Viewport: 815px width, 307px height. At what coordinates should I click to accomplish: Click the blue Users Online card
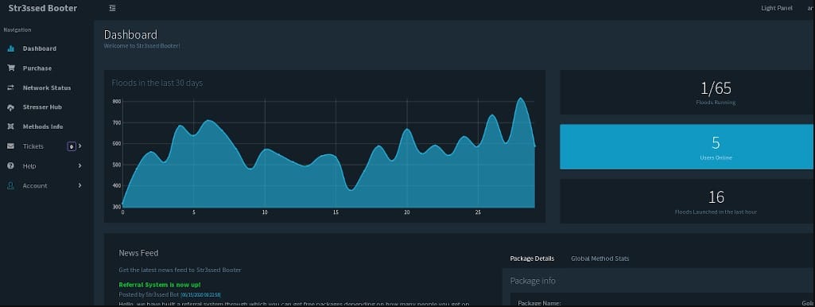pyautogui.click(x=687, y=146)
